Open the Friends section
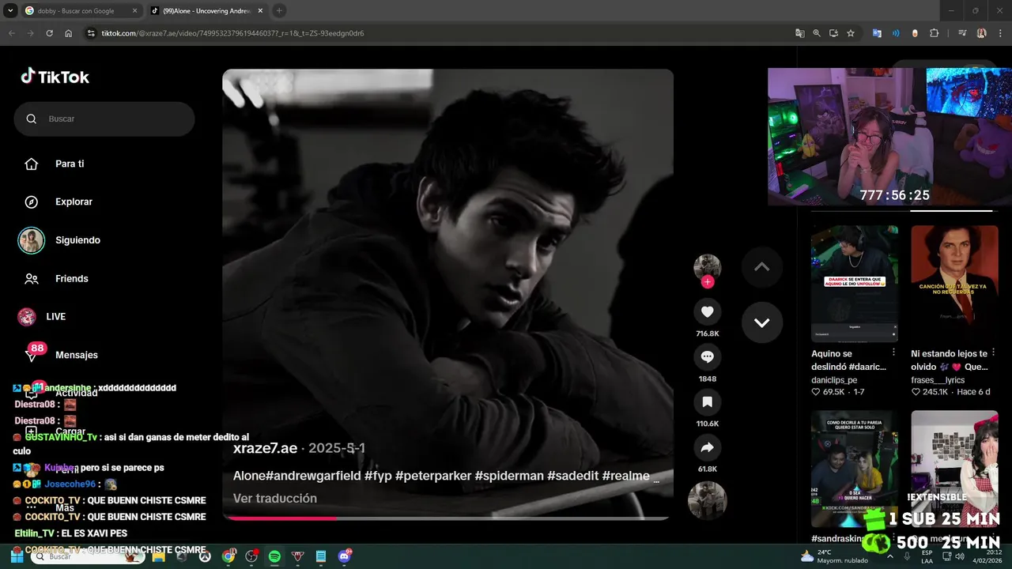Screen dimensions: 1012x569 (x=71, y=278)
